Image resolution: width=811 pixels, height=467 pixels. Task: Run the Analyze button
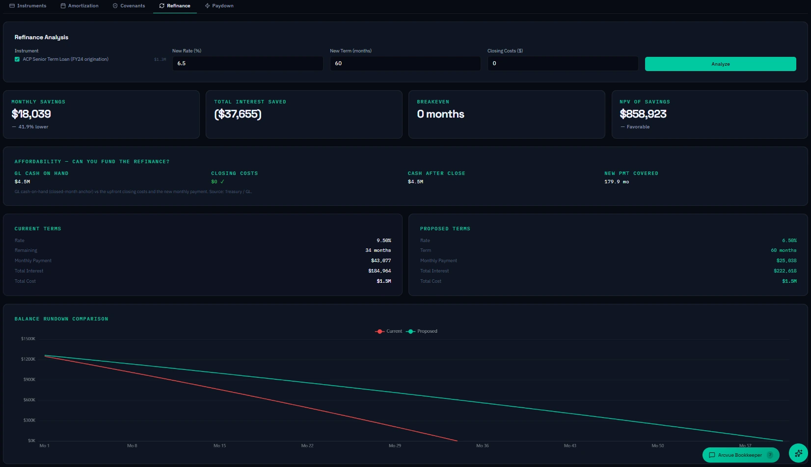[x=720, y=64]
